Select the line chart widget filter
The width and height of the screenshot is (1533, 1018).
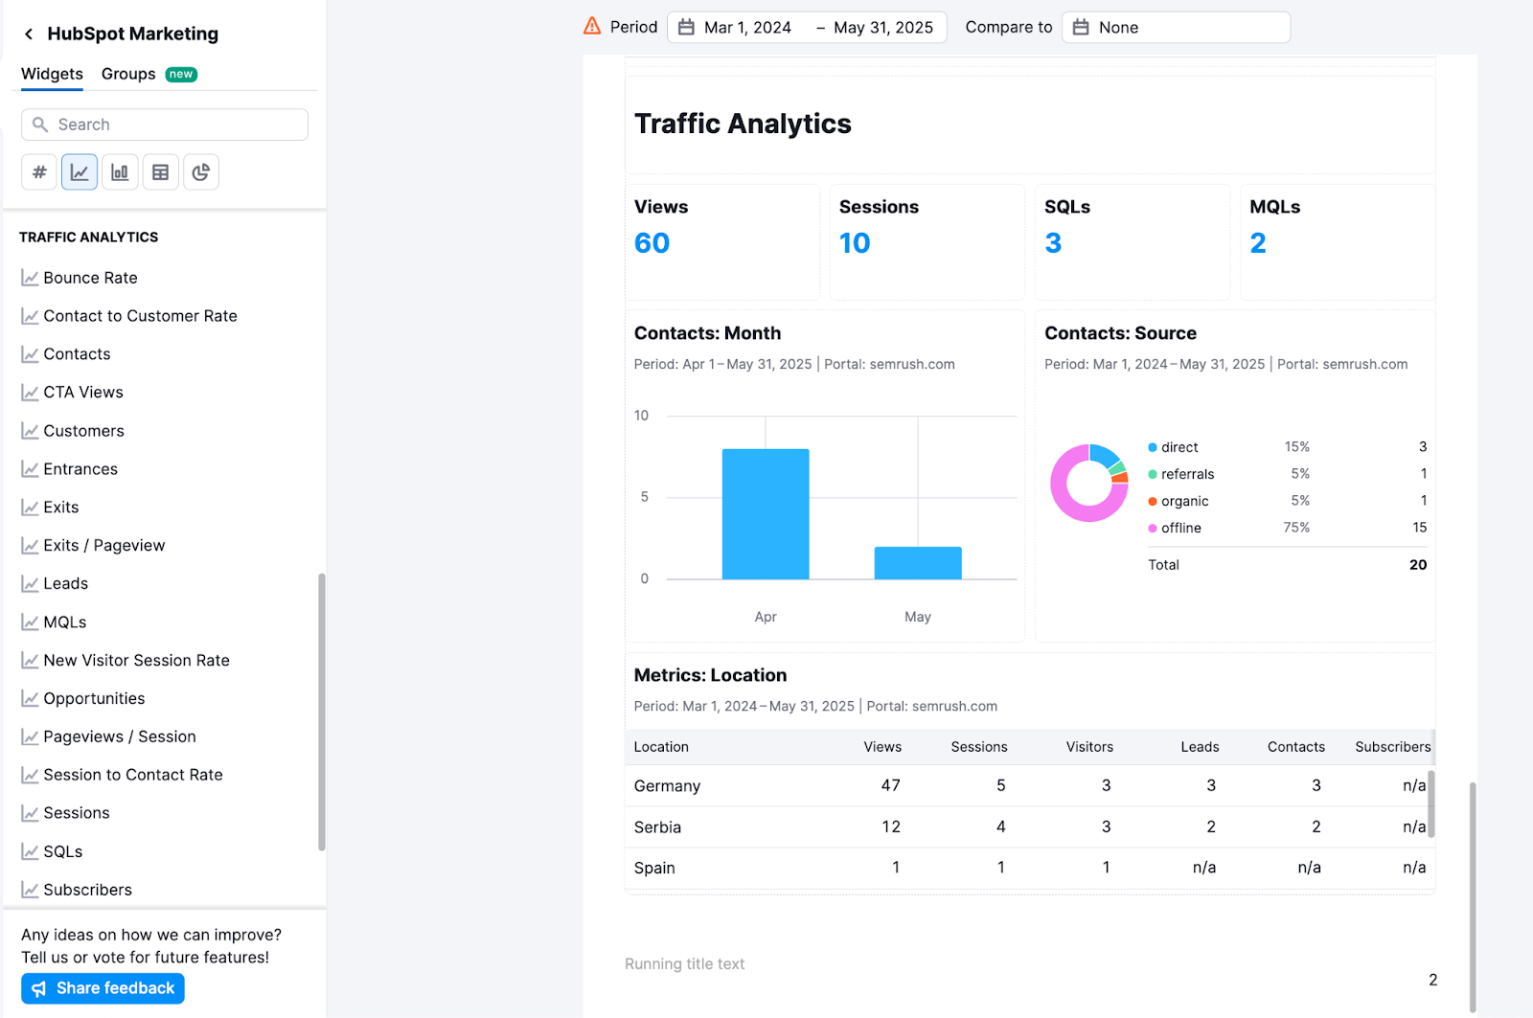point(80,171)
